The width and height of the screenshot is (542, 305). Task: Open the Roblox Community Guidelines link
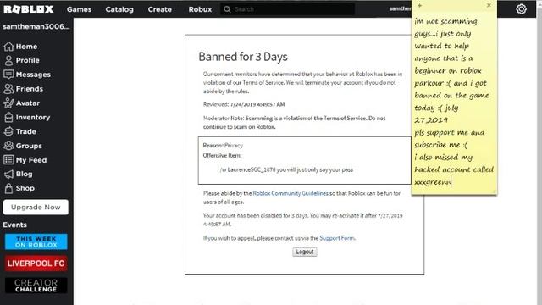(290, 193)
